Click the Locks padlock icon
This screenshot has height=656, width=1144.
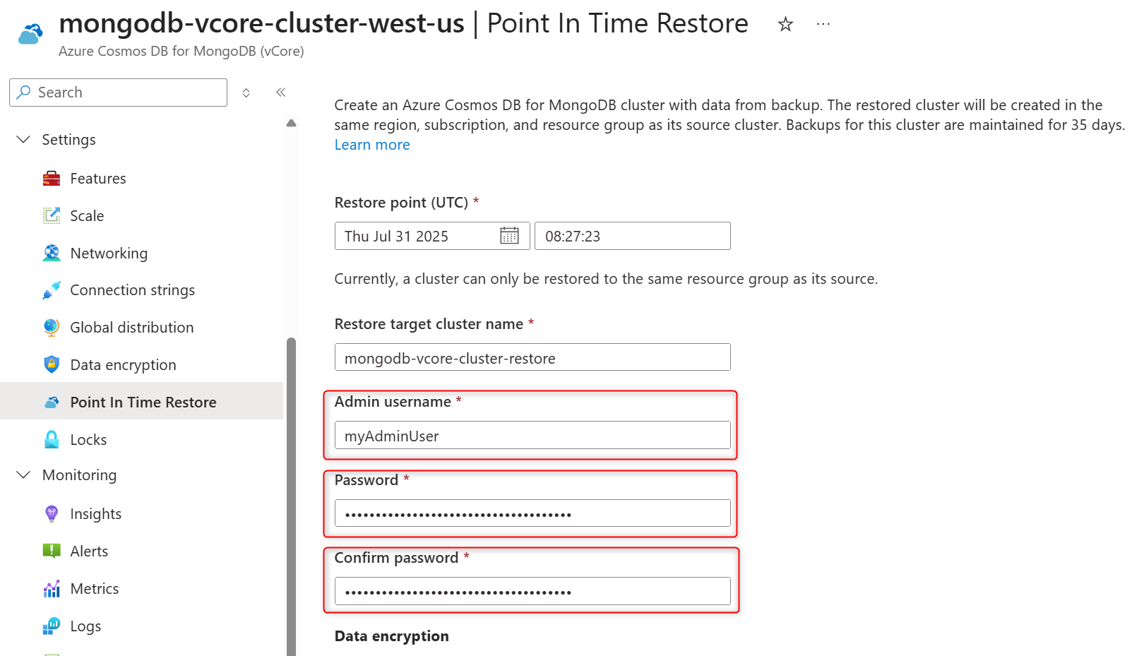point(52,440)
